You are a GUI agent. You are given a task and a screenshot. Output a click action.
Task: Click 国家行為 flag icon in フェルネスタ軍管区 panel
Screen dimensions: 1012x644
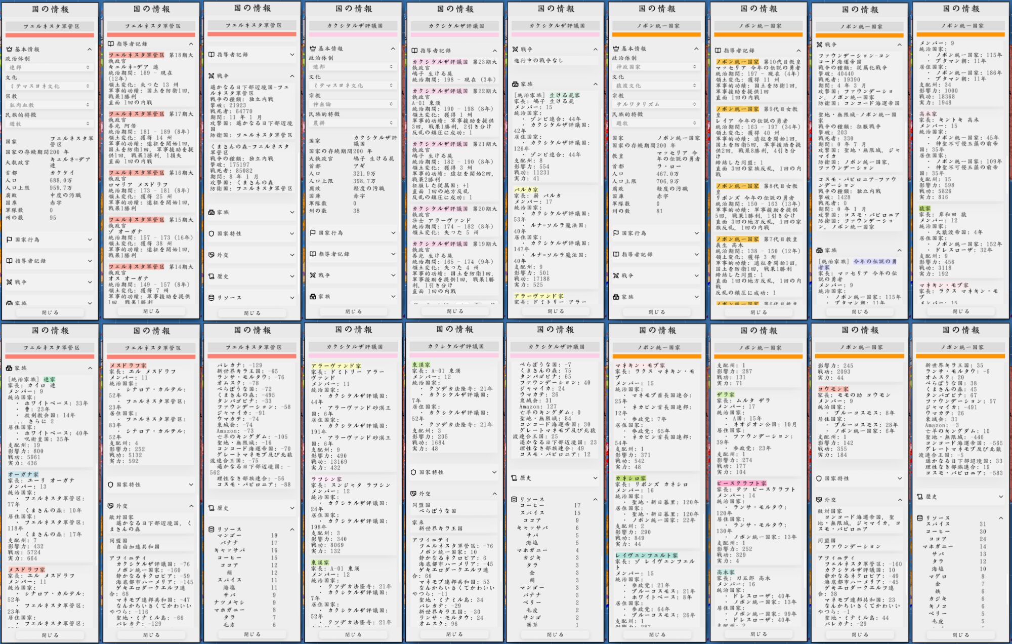pyautogui.click(x=9, y=239)
